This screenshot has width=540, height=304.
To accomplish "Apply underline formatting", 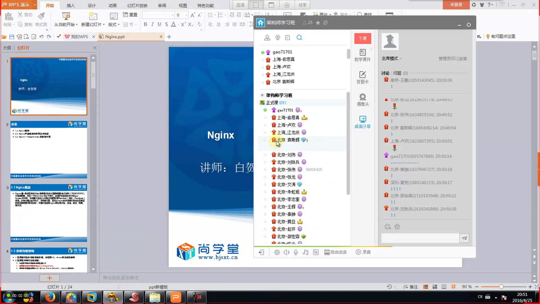I will click(159, 24).
